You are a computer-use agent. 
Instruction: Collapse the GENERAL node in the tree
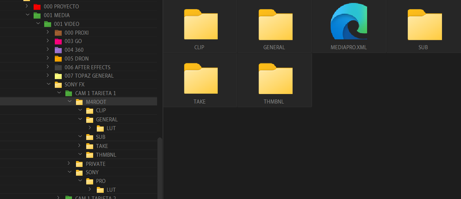tap(80, 119)
